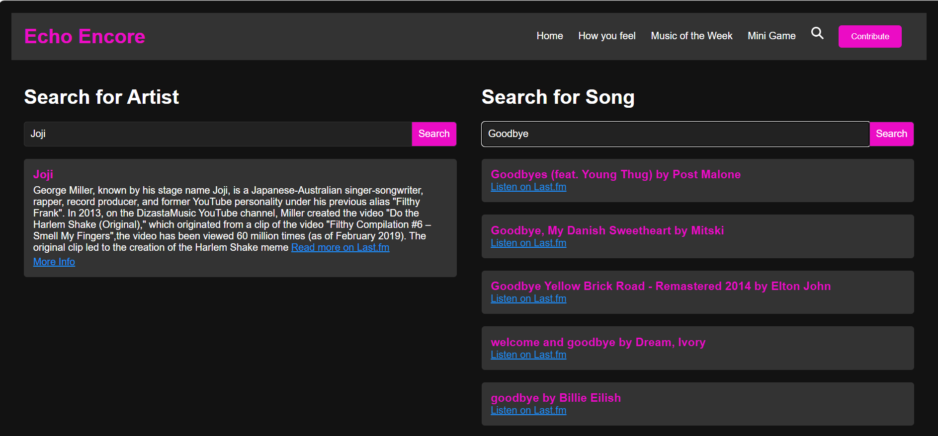Click the More Info link

(x=54, y=262)
